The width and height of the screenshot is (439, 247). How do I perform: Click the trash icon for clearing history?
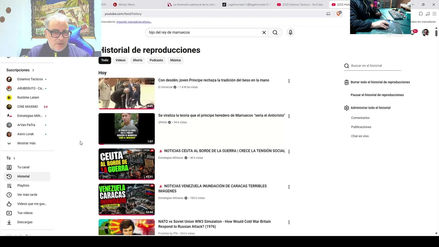pyautogui.click(x=346, y=82)
